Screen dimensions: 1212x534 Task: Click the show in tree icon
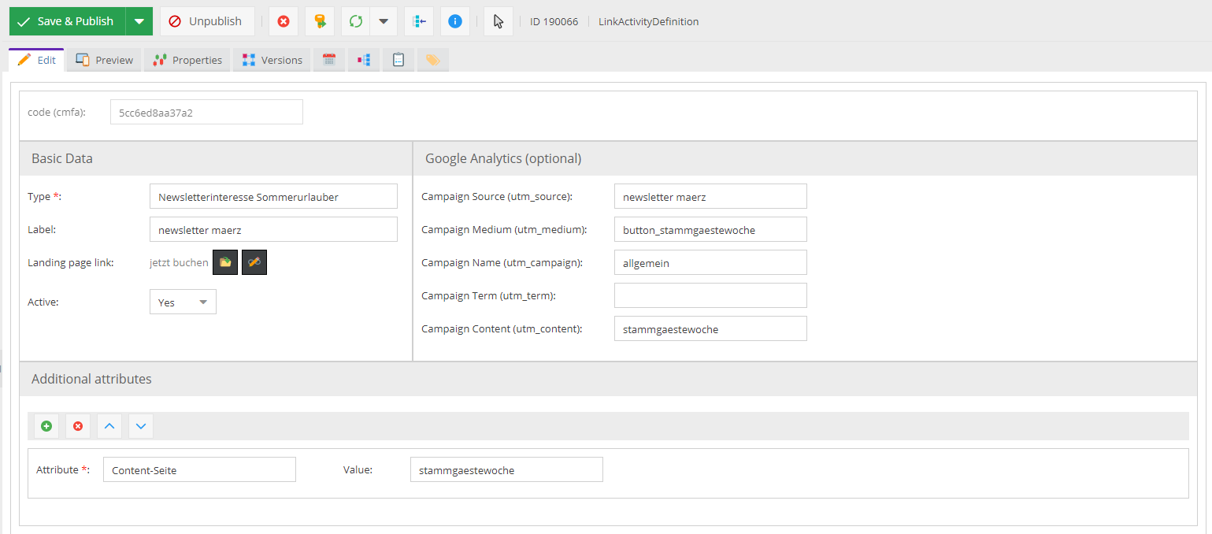[419, 21]
